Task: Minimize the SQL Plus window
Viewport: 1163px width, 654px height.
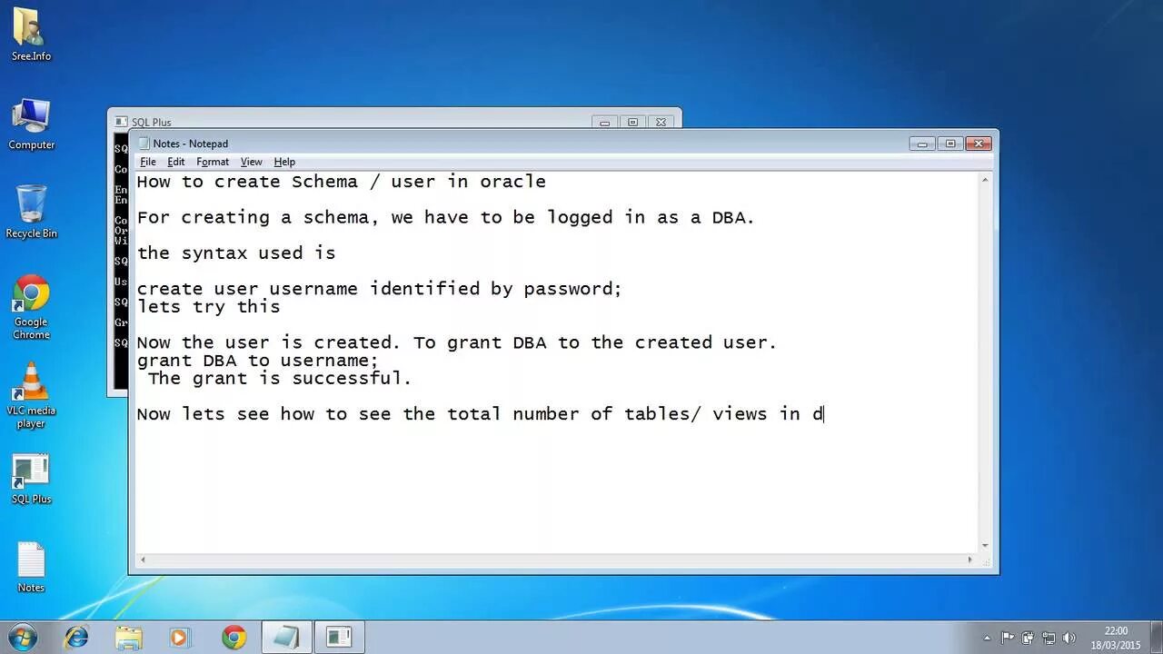Action: pyautogui.click(x=605, y=122)
